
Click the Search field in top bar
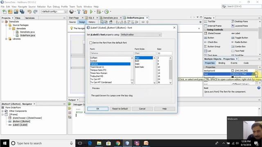click(242, 7)
